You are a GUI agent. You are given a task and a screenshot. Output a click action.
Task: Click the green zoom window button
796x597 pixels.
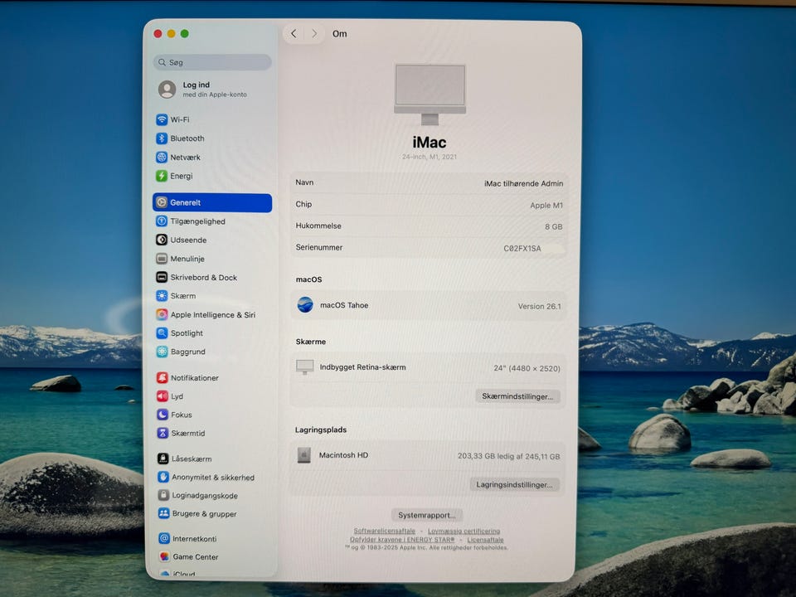tap(185, 33)
